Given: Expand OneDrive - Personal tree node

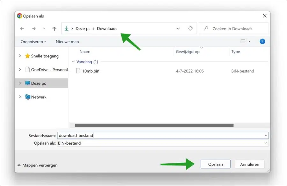Looking at the screenshot, I should [20, 69].
